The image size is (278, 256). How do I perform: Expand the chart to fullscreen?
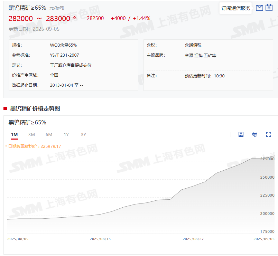pyautogui.click(x=269, y=134)
